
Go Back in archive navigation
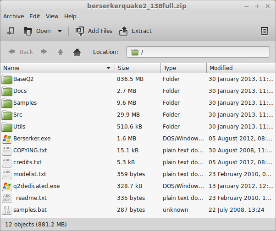21,52
